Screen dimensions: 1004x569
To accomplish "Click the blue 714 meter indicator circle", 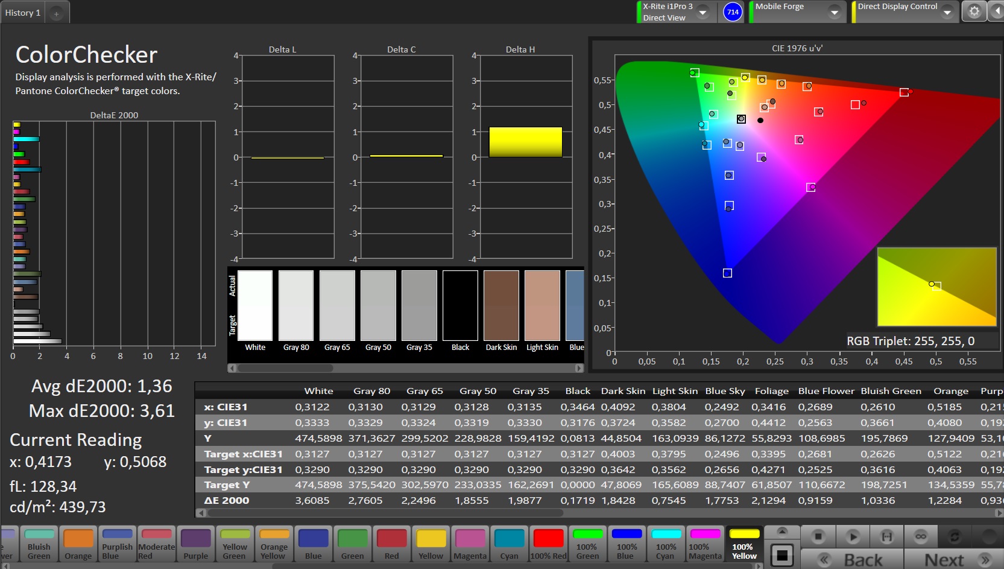I will click(733, 11).
